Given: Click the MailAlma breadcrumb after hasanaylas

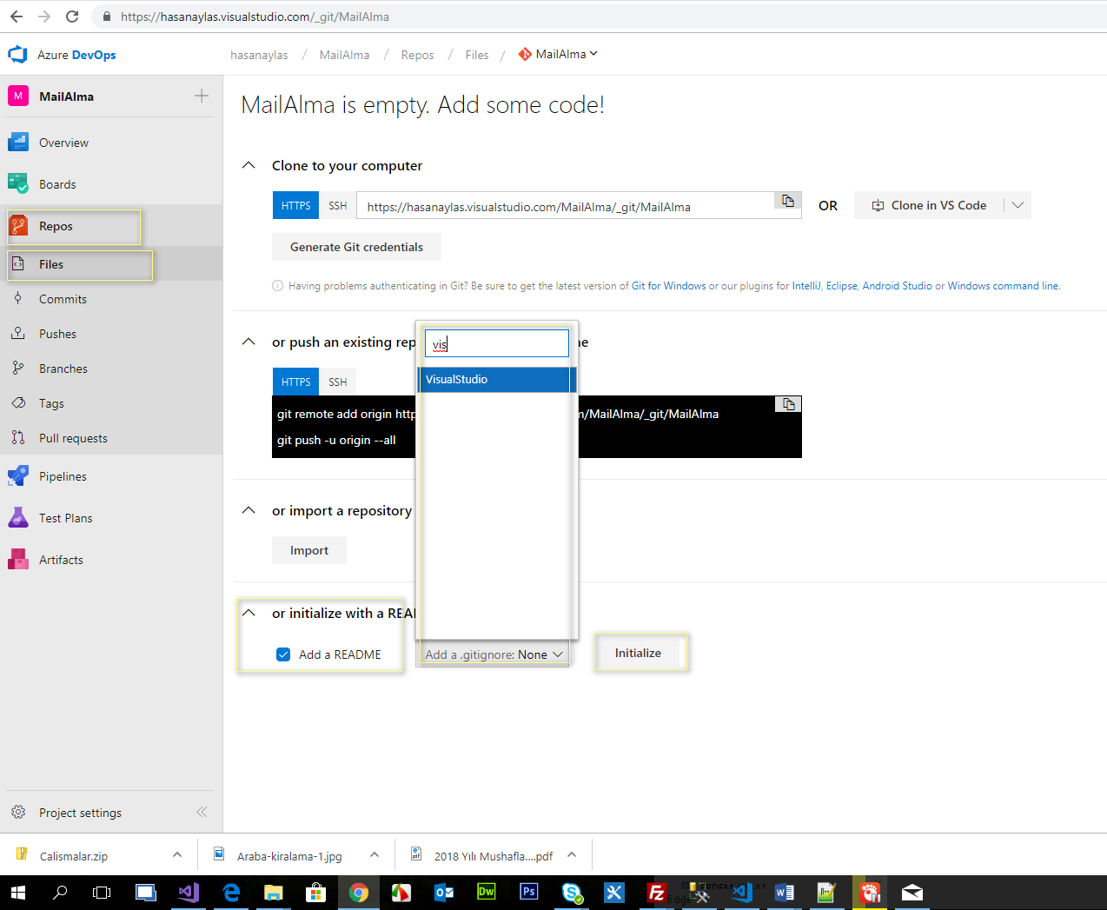Looking at the screenshot, I should tap(344, 55).
